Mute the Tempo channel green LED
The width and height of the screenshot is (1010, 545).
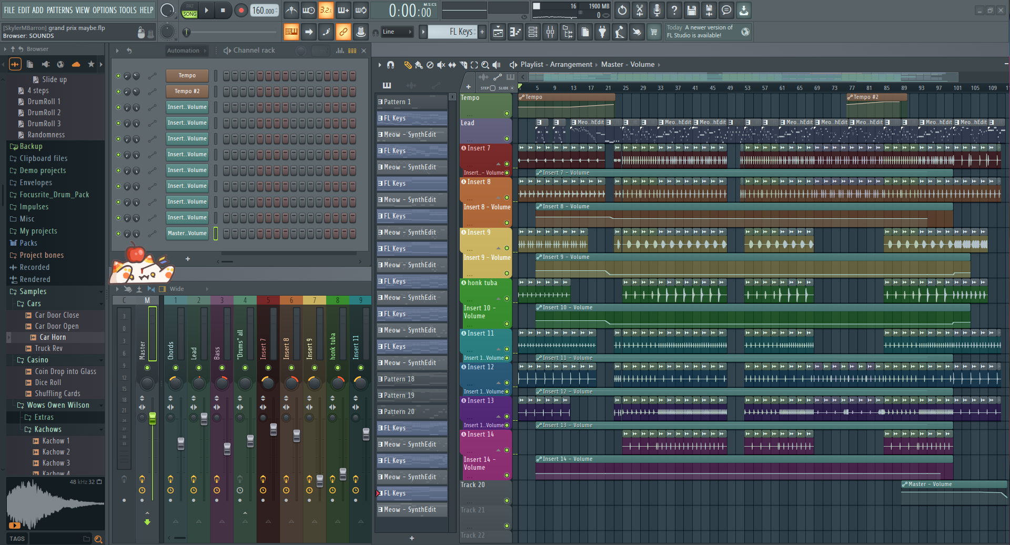118,76
